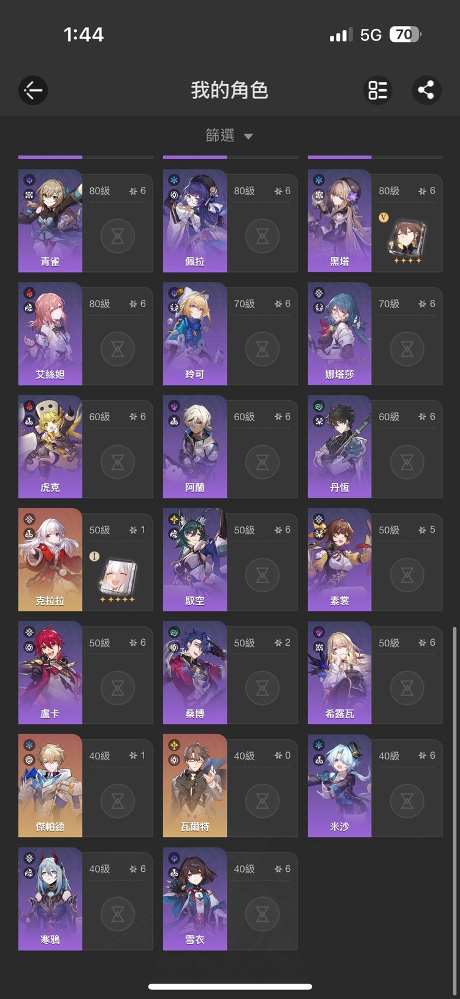Open 艾絲妲 character portrait
The height and width of the screenshot is (999, 460).
[50, 334]
